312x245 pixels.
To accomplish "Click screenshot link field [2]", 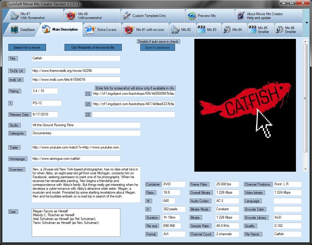I will click(133, 104).
